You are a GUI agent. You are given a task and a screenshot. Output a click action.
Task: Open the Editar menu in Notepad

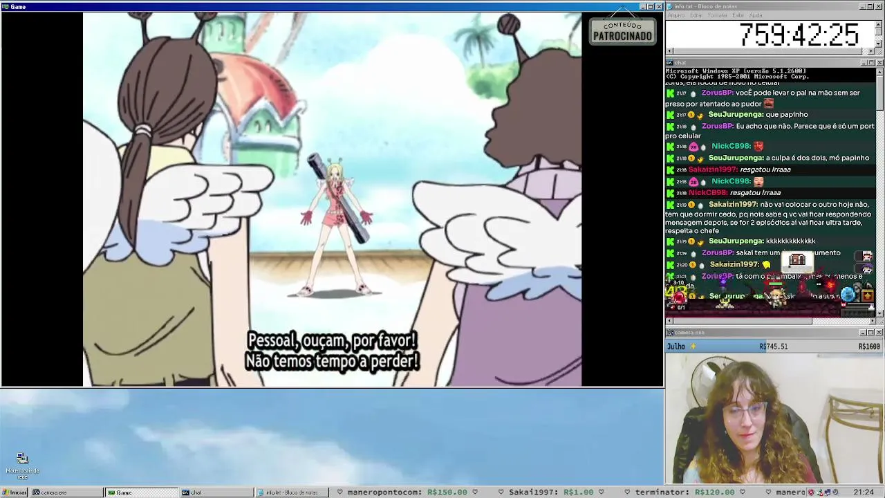pyautogui.click(x=696, y=15)
